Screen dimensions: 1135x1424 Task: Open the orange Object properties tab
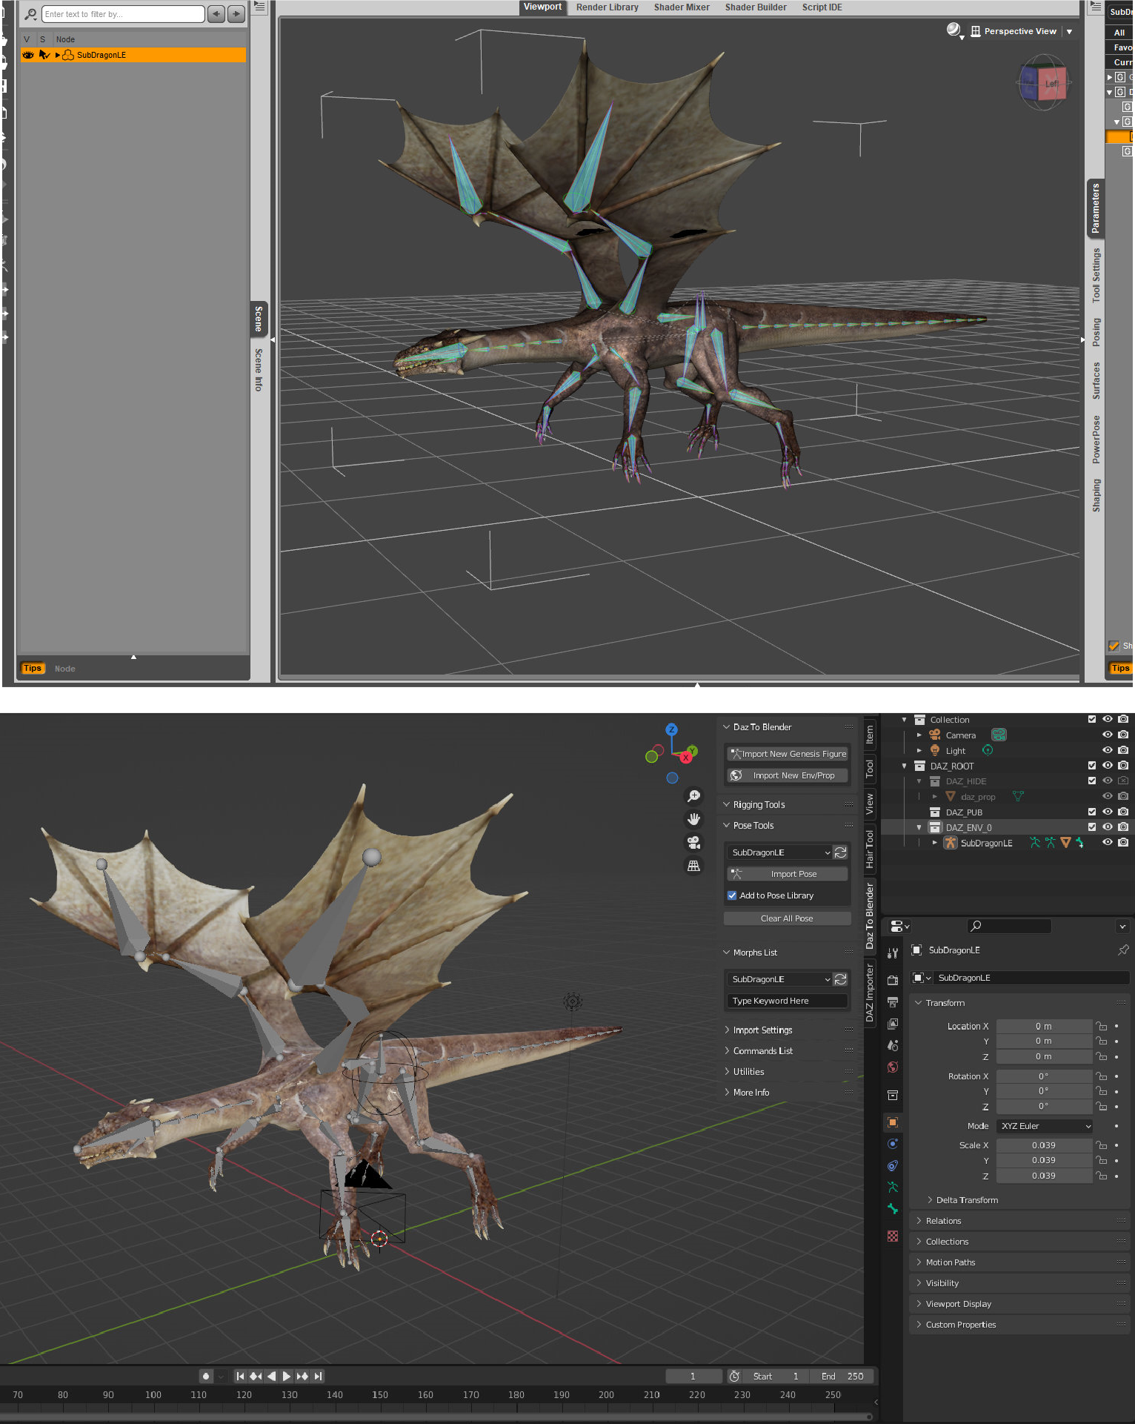[893, 1122]
